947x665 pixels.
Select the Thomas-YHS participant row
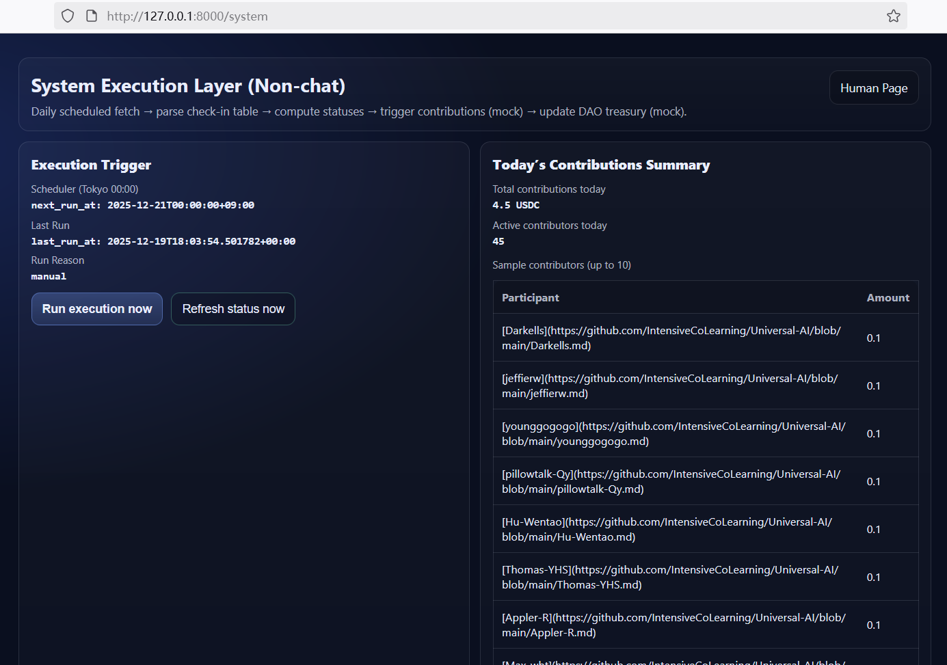tap(669, 577)
